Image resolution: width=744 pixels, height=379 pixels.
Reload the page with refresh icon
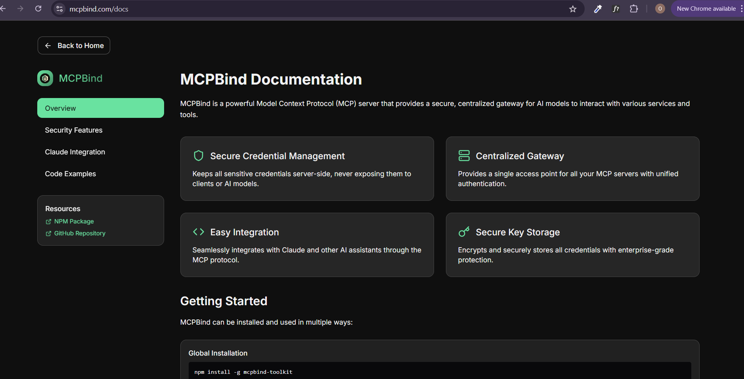tap(38, 9)
